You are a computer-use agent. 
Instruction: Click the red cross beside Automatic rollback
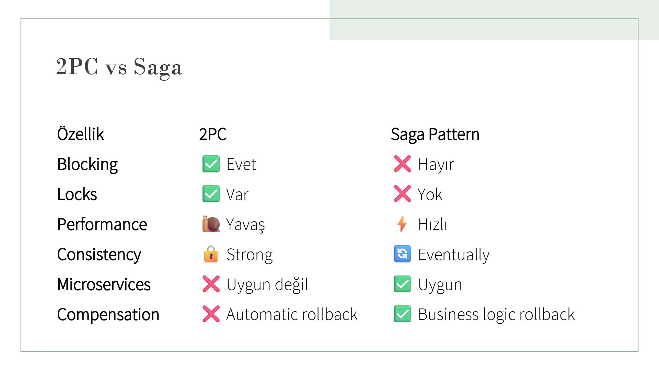[x=211, y=314]
